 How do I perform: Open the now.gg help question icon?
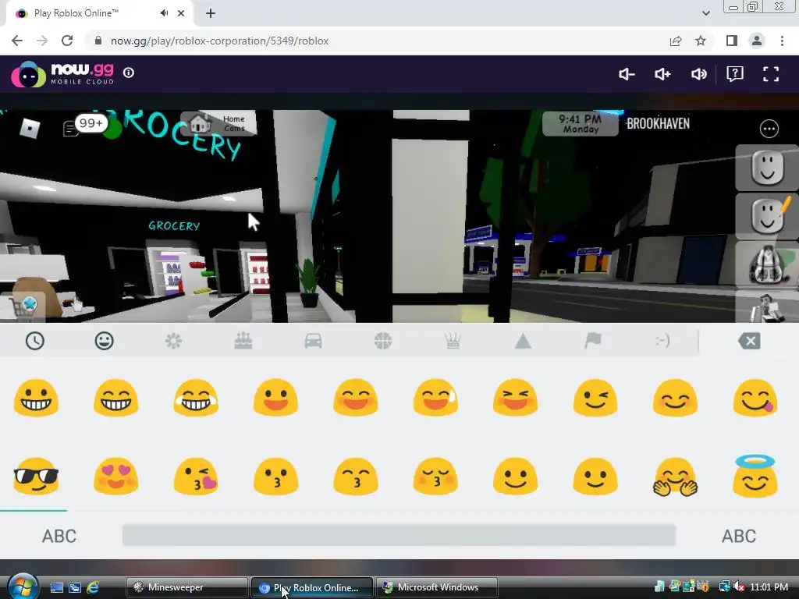pyautogui.click(x=735, y=74)
